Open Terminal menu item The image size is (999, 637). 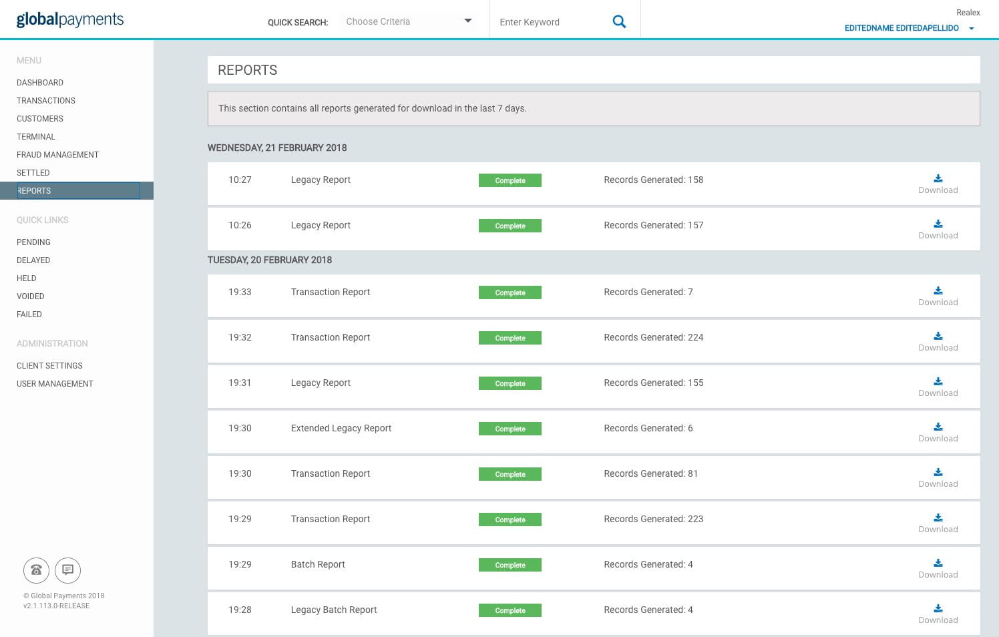tap(36, 137)
